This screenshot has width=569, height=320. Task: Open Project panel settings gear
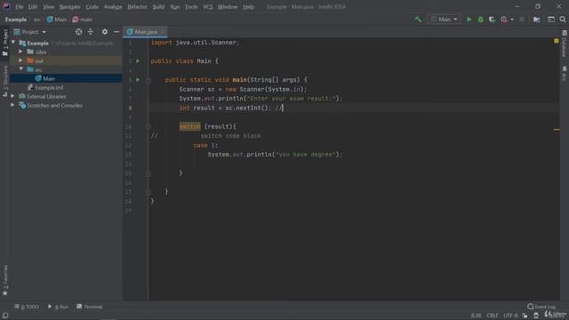(105, 32)
